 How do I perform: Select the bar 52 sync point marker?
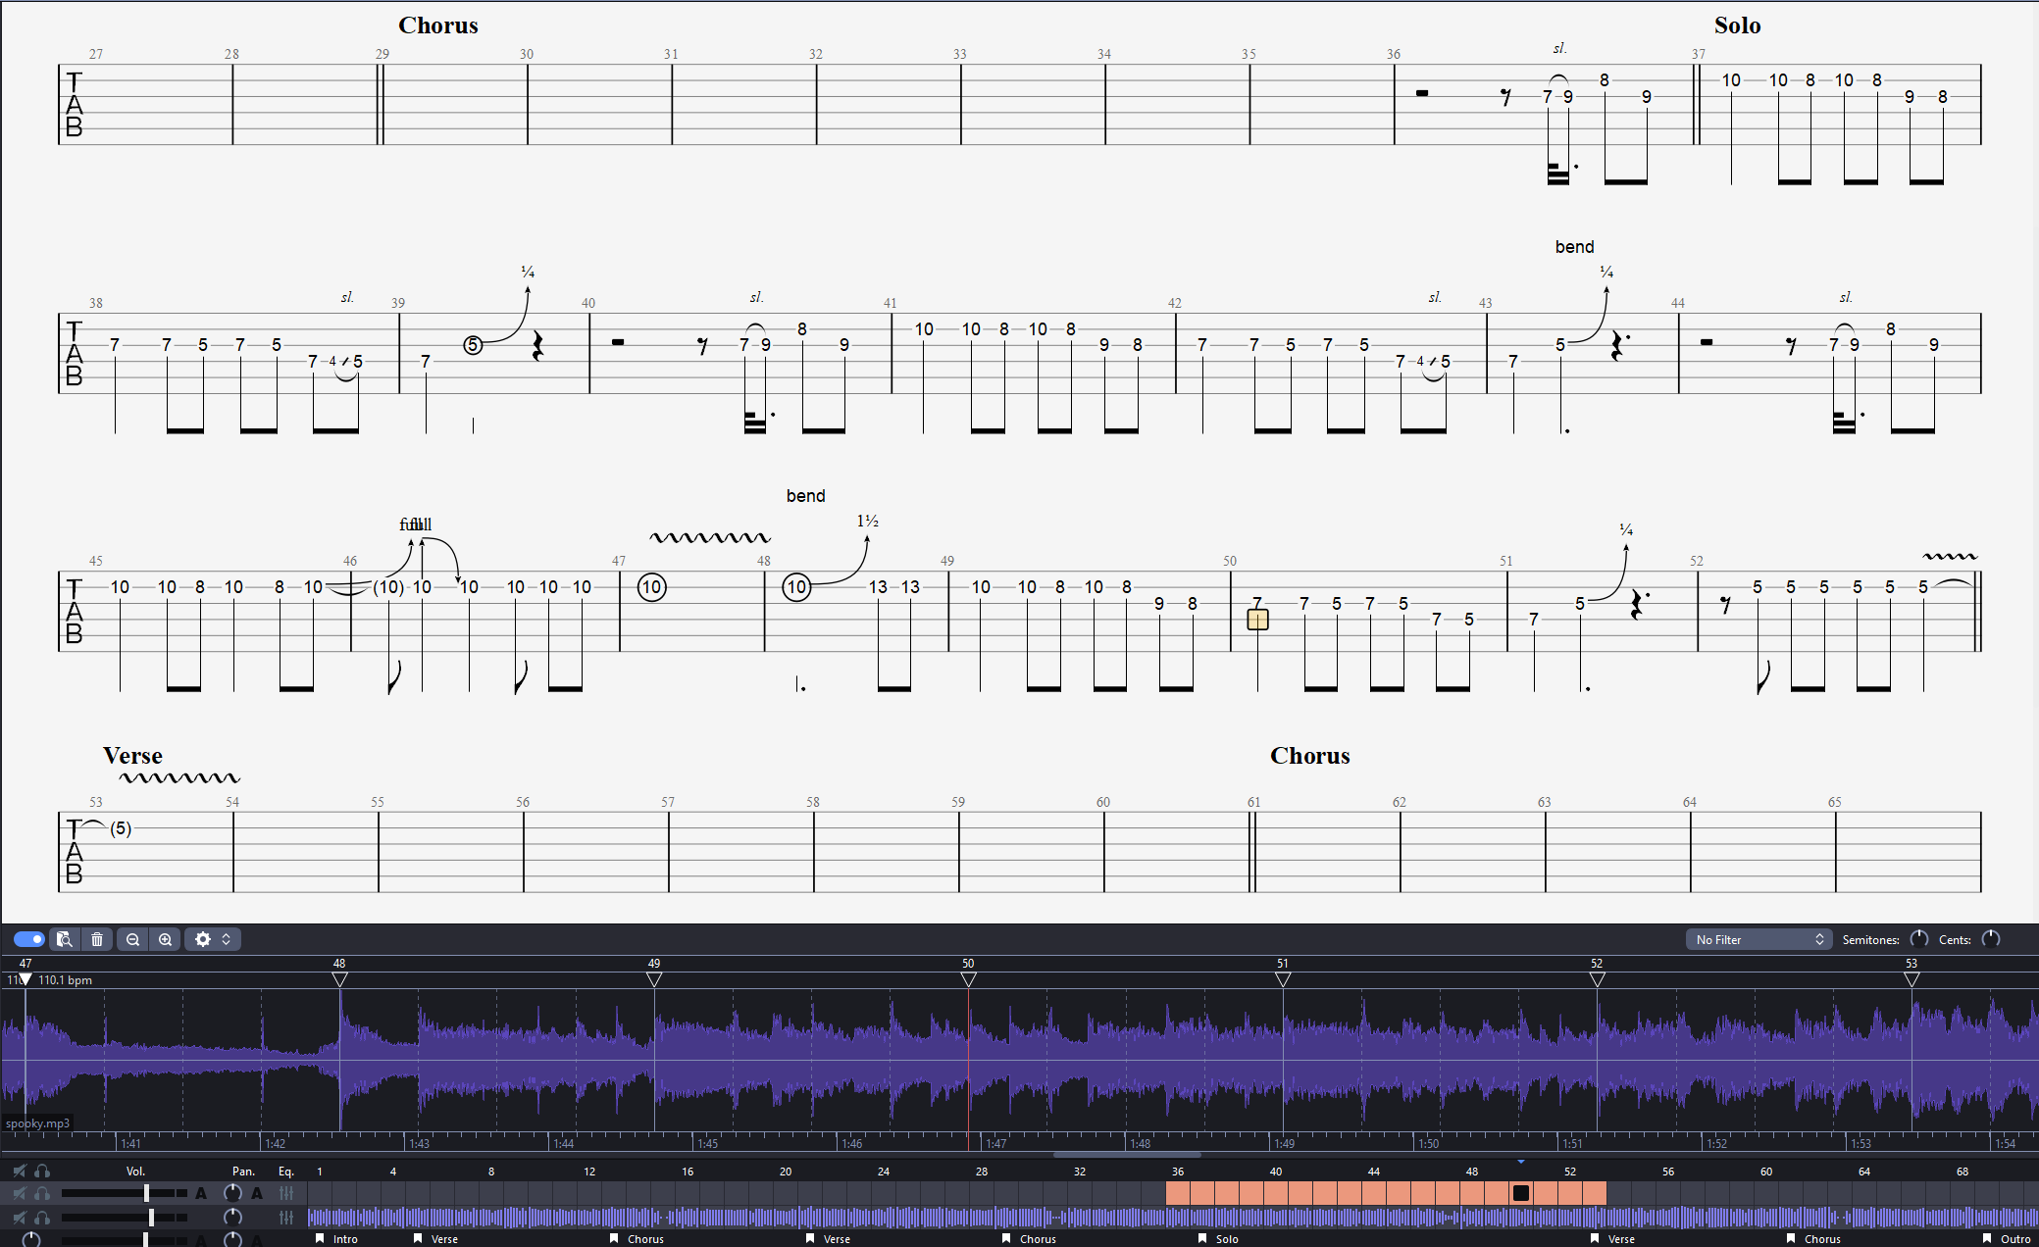click(1597, 979)
